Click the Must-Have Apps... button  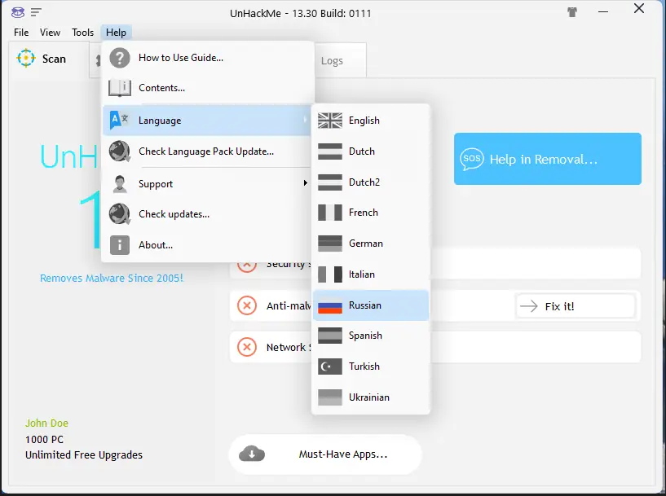tap(325, 454)
